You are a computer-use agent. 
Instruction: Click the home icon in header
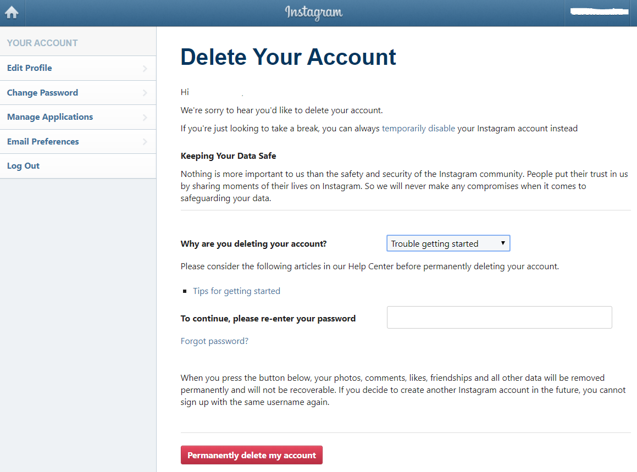click(12, 13)
